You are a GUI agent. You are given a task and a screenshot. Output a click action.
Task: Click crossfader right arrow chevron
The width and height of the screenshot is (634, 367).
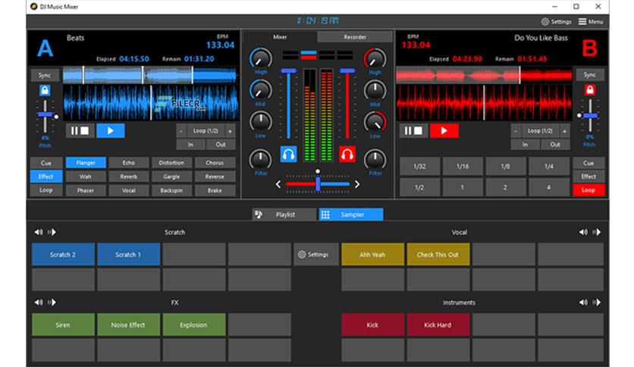357,184
